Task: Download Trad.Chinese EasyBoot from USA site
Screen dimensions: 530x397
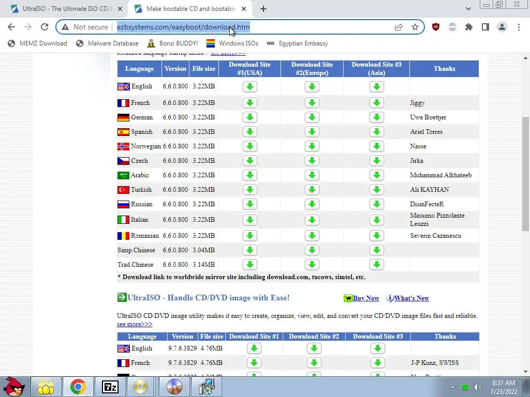Action: (x=250, y=265)
